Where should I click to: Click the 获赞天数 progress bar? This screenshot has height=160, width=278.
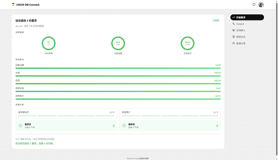pos(118,91)
